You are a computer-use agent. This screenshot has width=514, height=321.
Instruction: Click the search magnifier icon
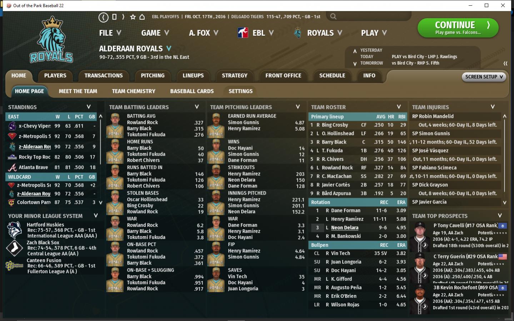point(333,16)
